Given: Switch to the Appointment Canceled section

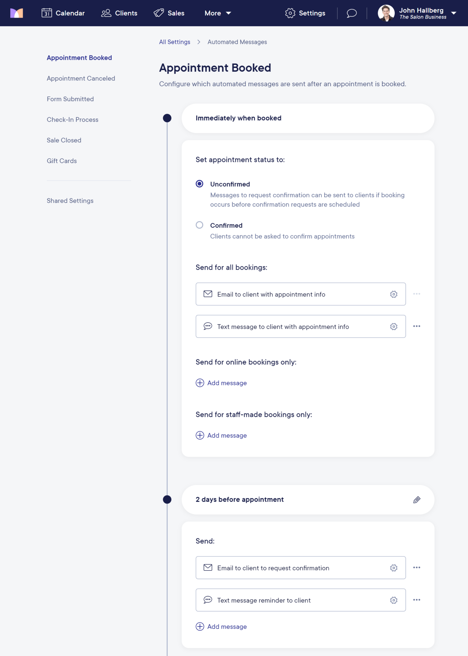Looking at the screenshot, I should coord(81,78).
